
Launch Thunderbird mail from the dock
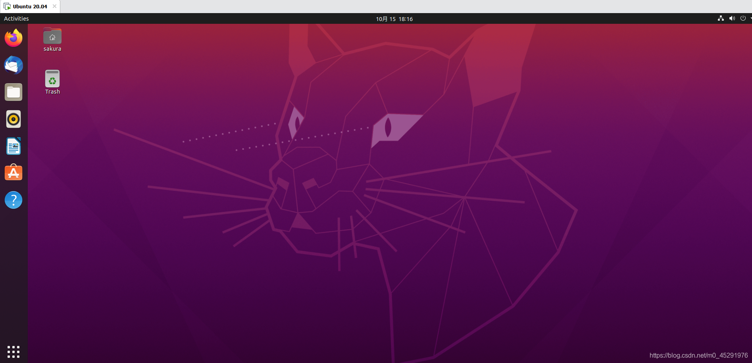pos(13,65)
